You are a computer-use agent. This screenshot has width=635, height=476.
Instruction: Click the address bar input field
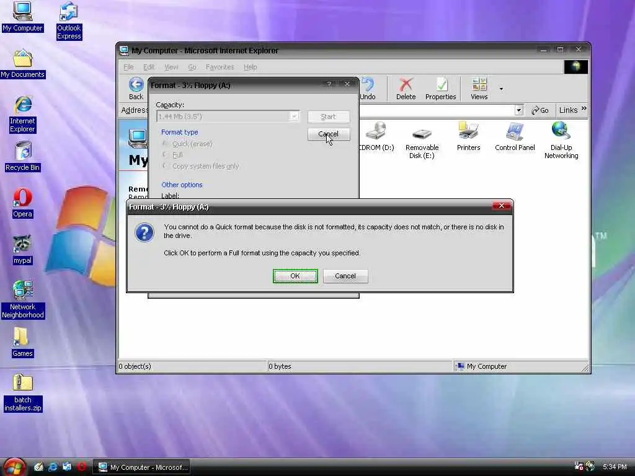coord(437,110)
